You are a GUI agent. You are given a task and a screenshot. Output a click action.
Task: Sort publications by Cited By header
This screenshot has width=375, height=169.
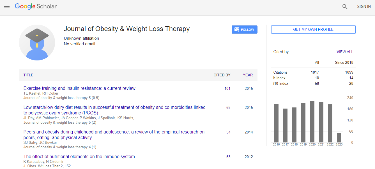click(x=222, y=75)
